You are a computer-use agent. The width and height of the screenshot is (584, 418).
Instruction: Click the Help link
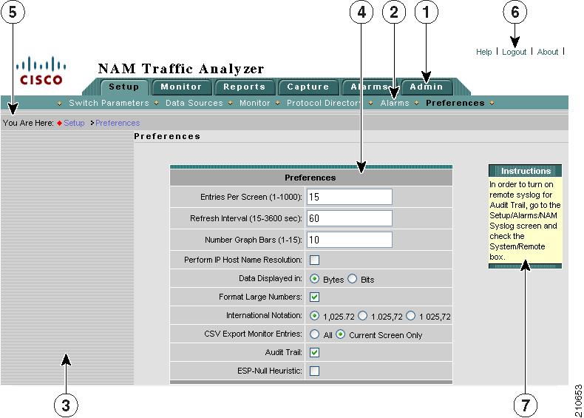point(483,52)
